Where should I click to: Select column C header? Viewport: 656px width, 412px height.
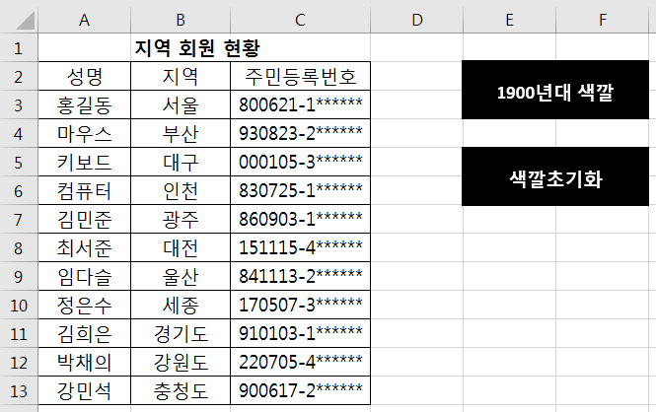click(301, 20)
